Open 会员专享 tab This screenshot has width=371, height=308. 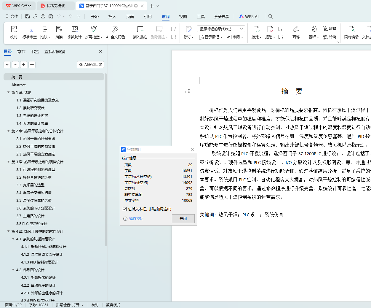221,17
